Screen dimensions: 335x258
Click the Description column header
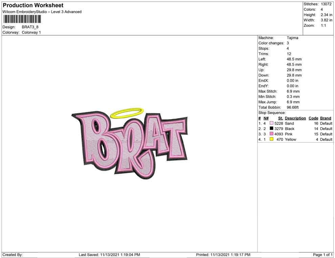point(295,118)
